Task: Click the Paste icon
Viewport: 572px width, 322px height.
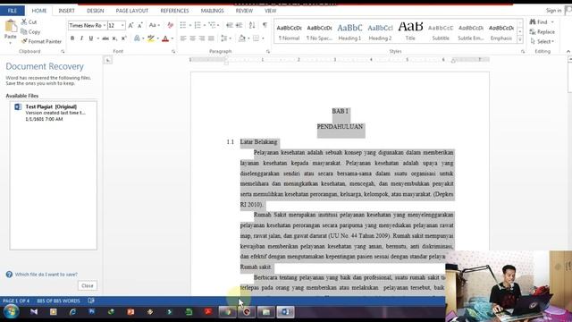Action: point(10,27)
